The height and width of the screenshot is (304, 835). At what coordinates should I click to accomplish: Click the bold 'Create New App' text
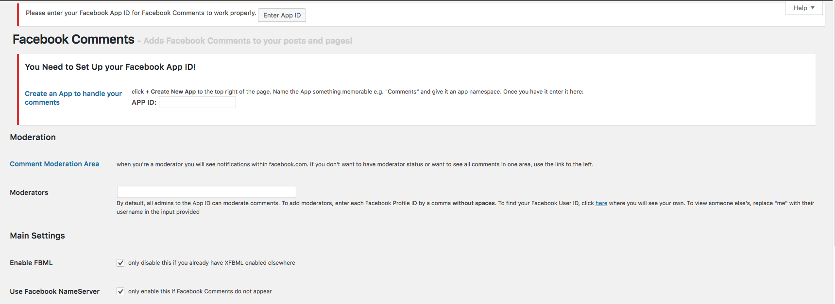click(173, 92)
